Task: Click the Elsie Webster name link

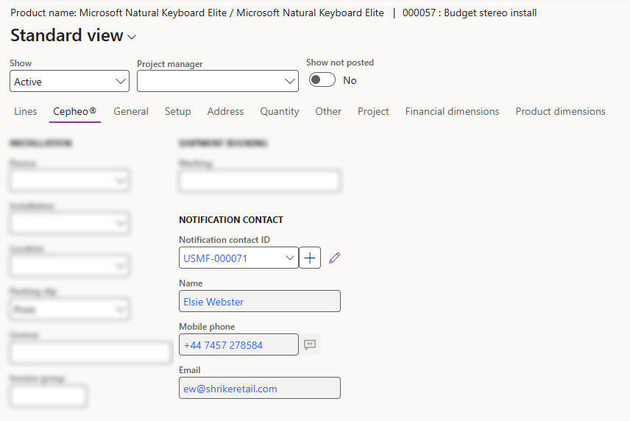Action: point(214,302)
